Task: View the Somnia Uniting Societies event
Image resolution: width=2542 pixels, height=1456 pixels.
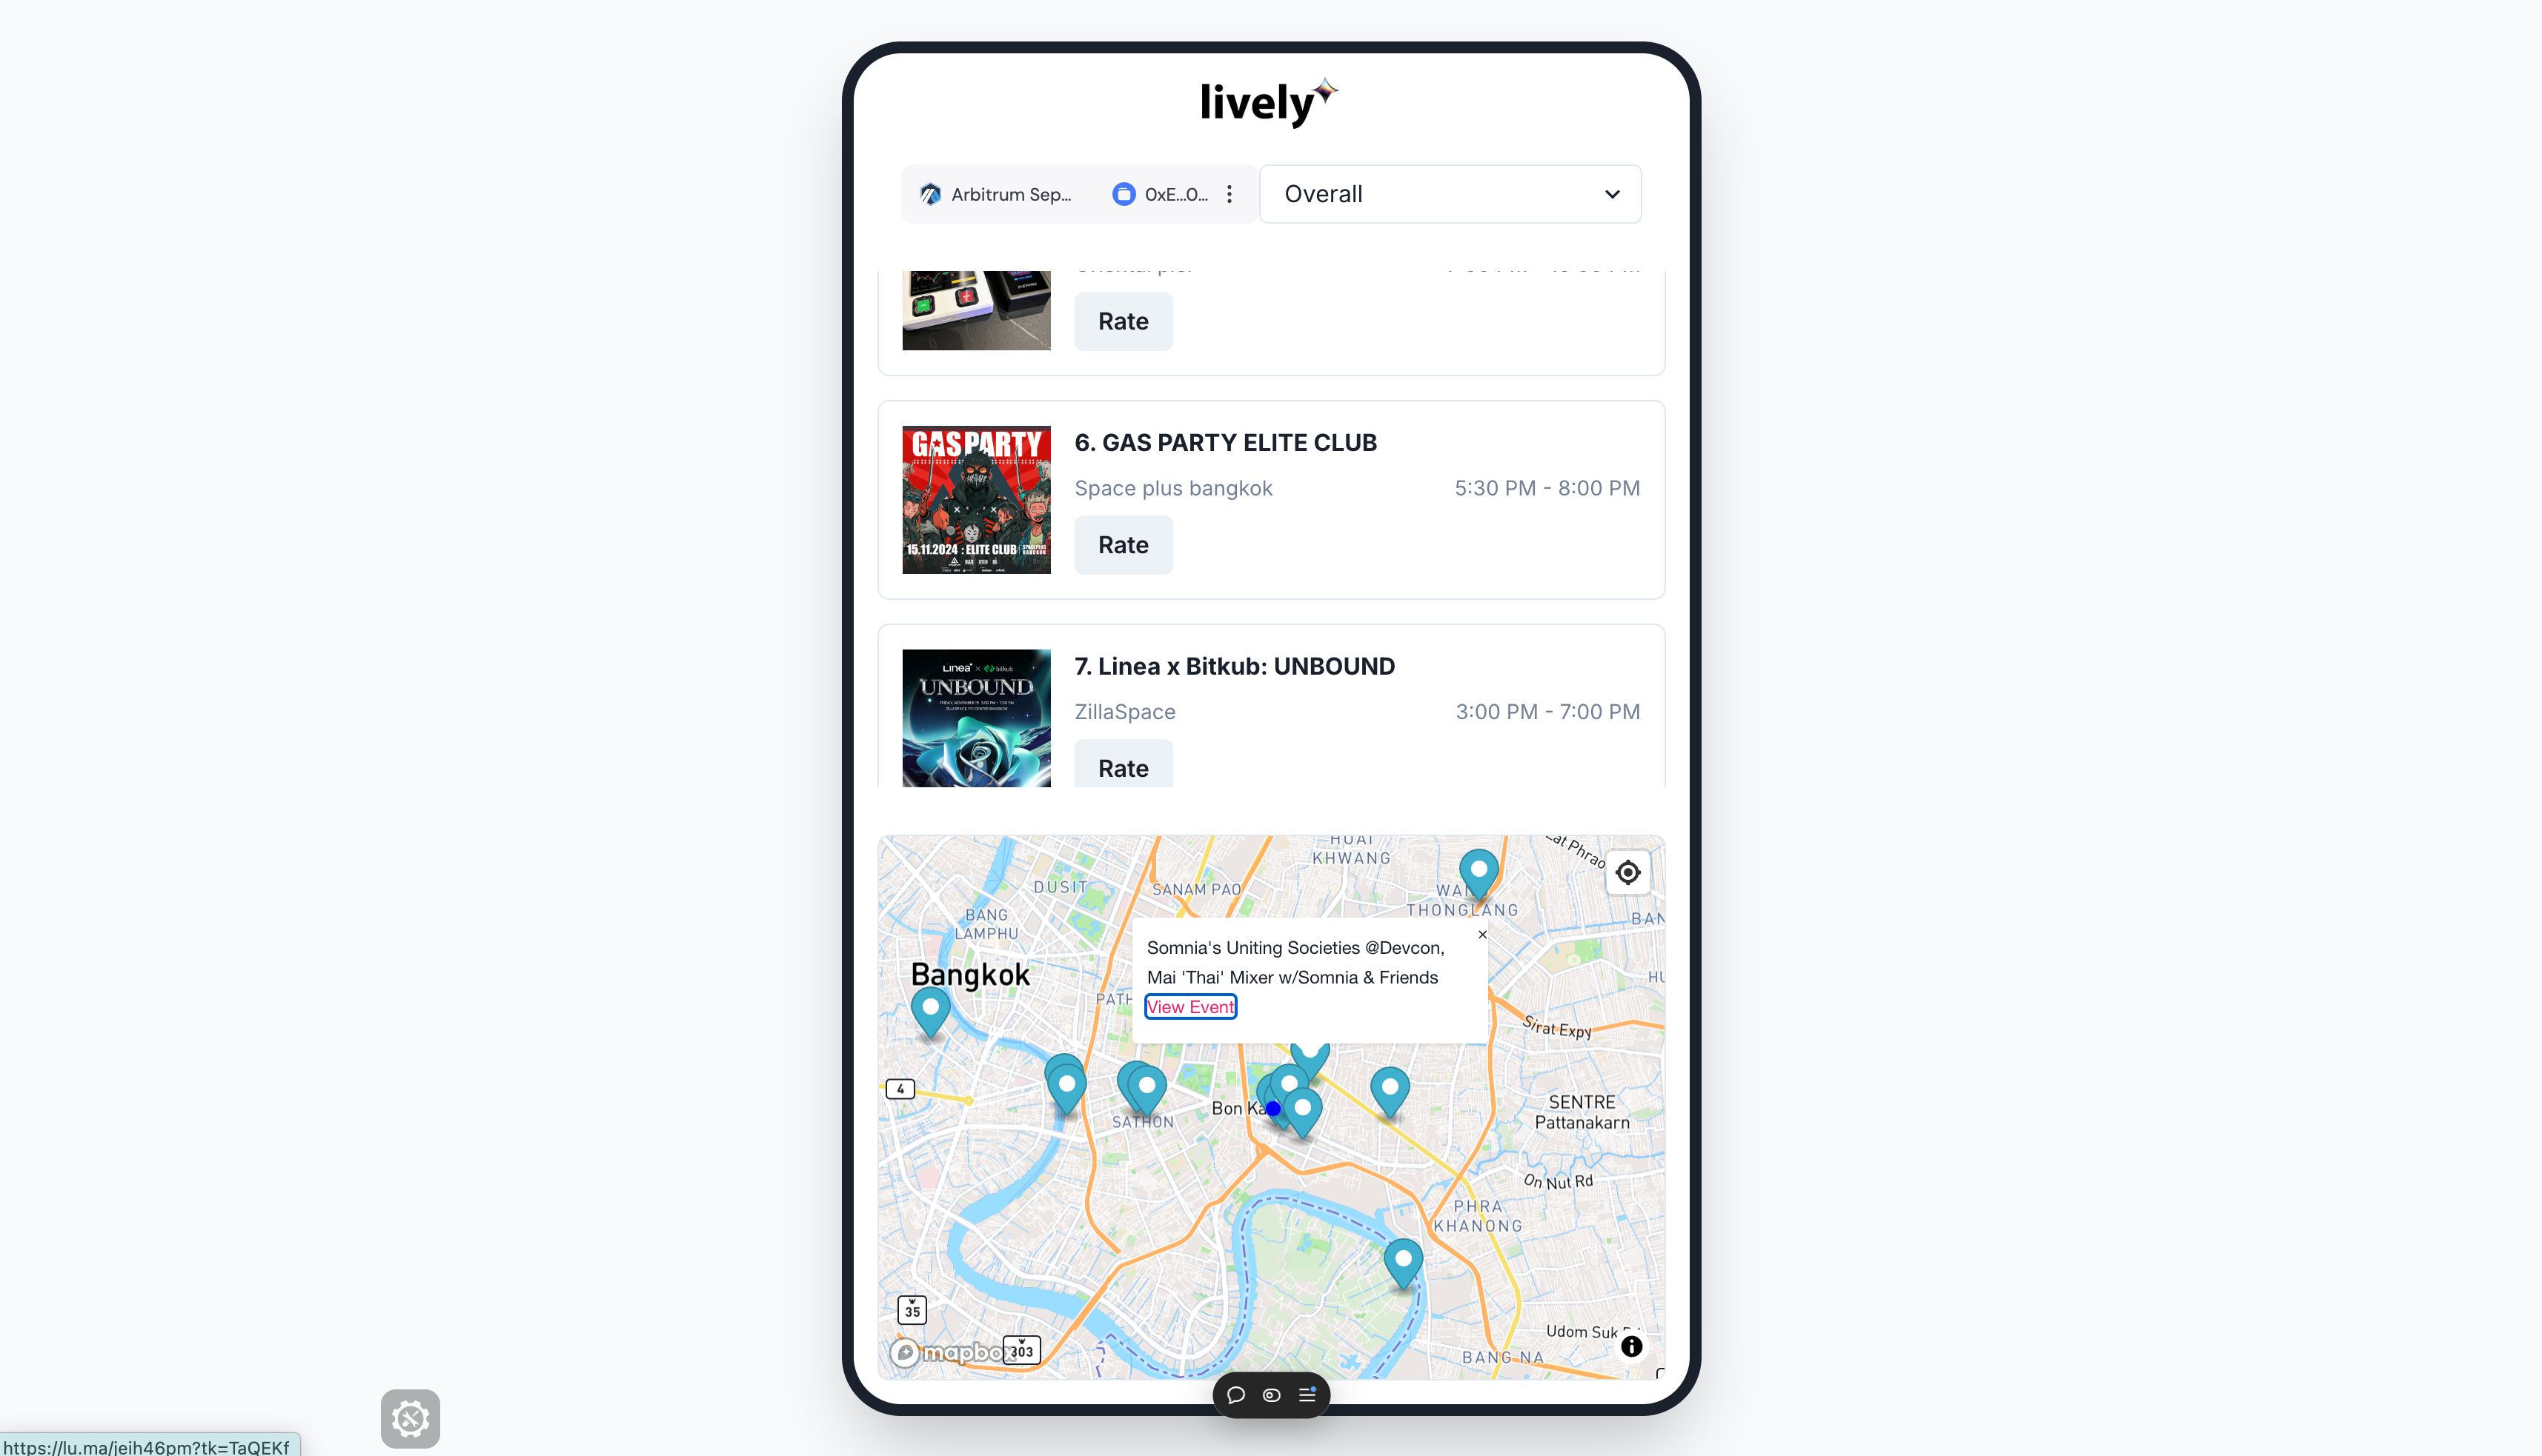Action: click(x=1189, y=1006)
